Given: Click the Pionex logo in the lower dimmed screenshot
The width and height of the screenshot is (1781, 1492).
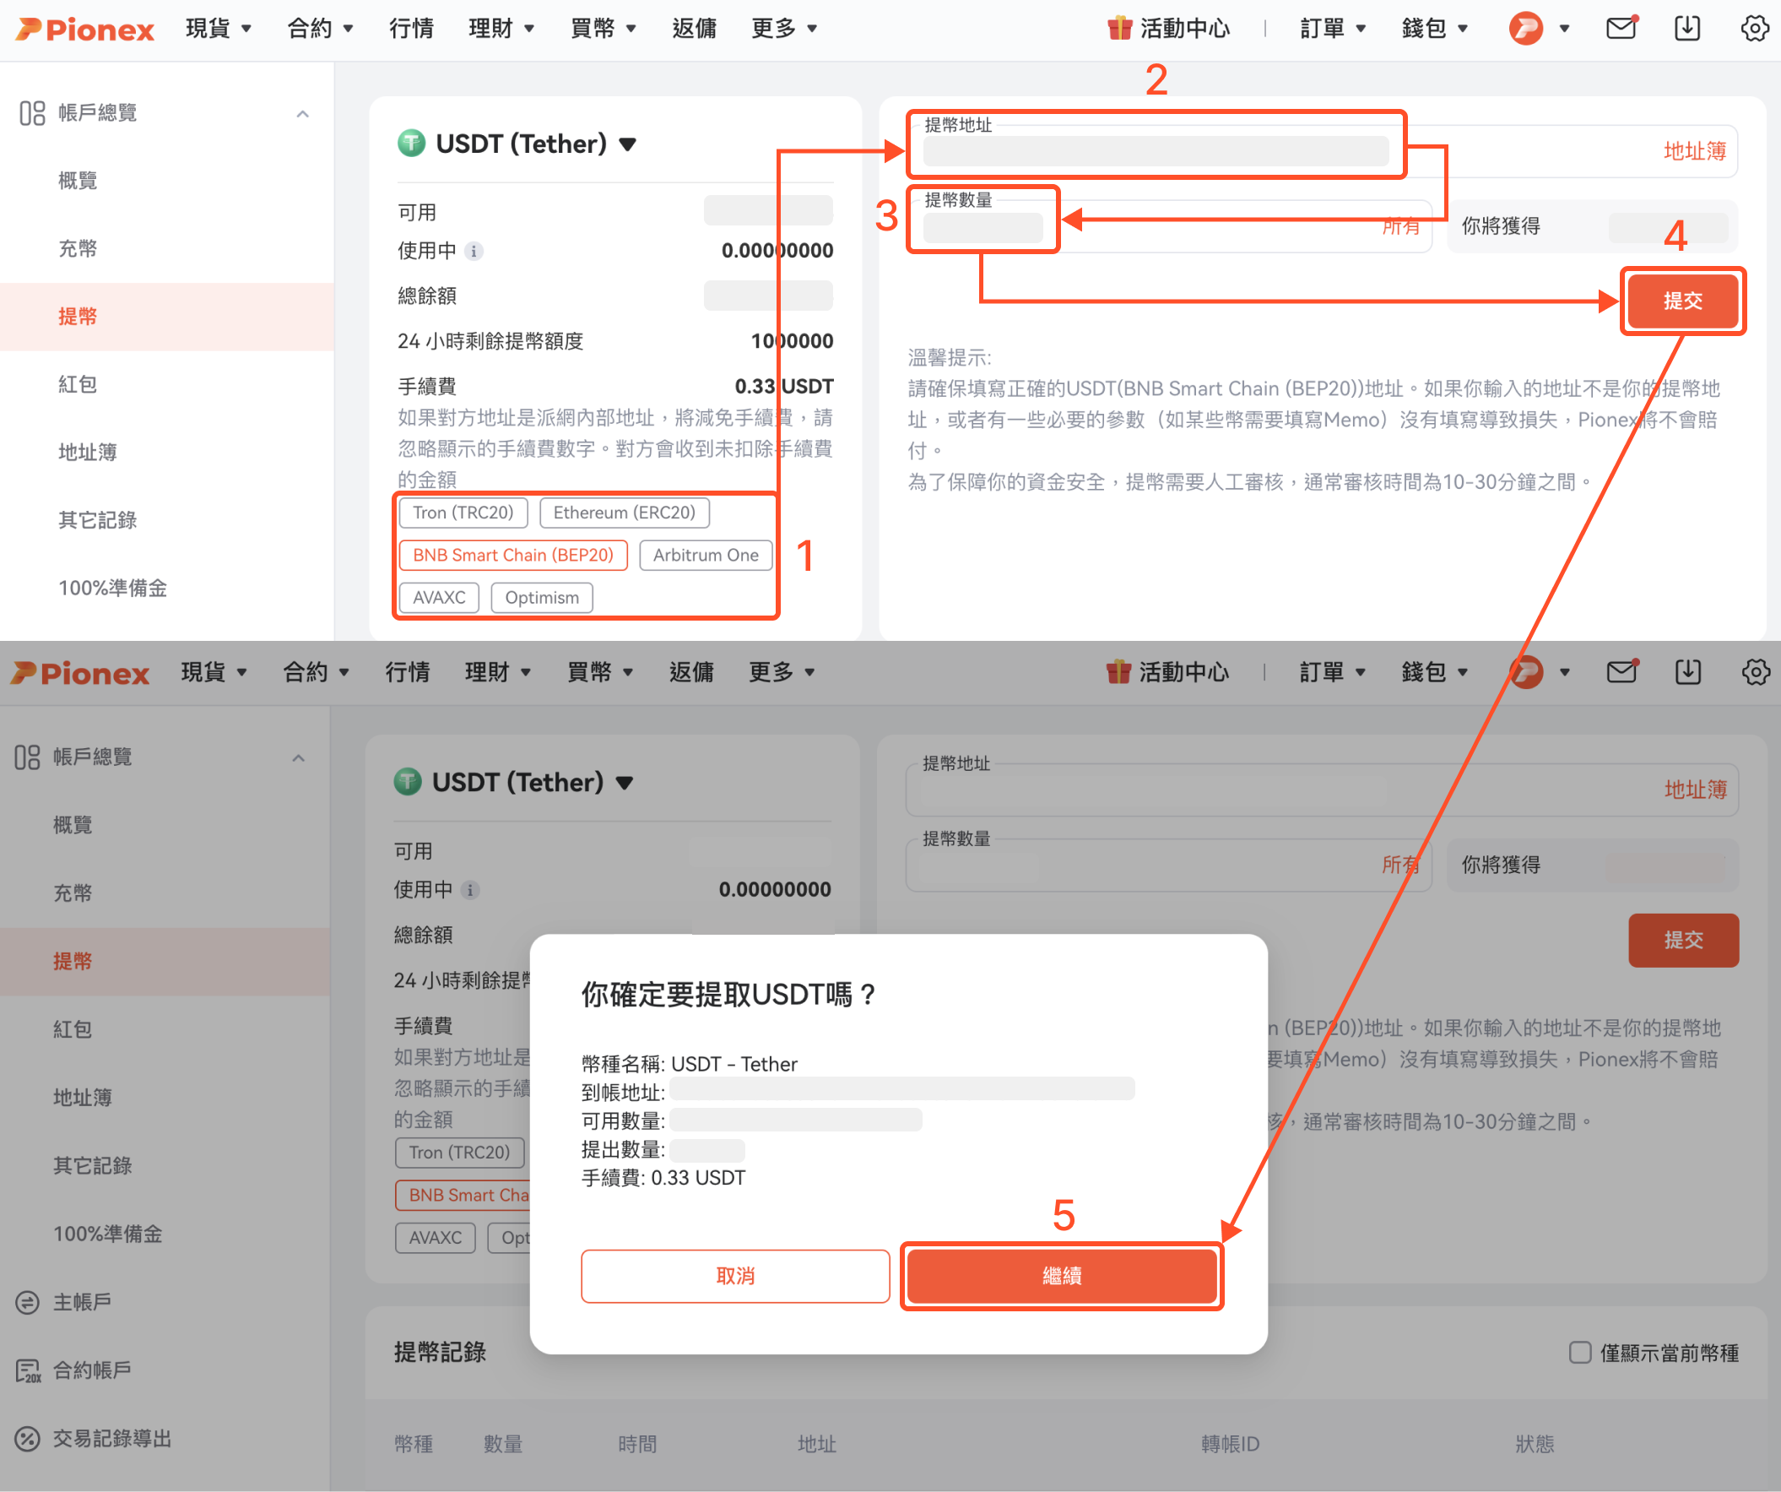Looking at the screenshot, I should pos(80,673).
